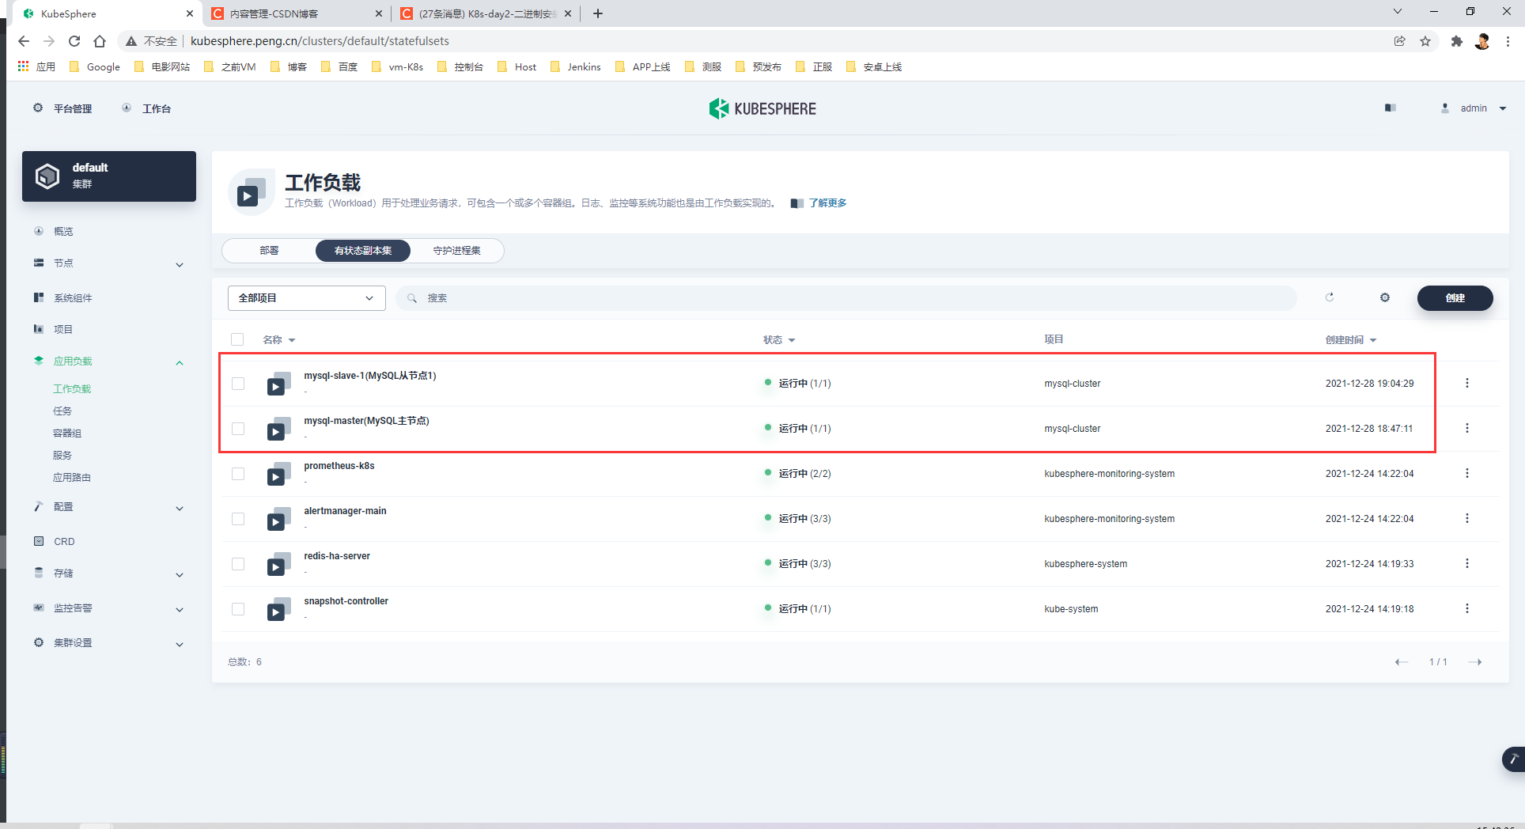Open more actions for mysql-slave-1 row
Image resolution: width=1525 pixels, height=829 pixels.
(x=1467, y=383)
